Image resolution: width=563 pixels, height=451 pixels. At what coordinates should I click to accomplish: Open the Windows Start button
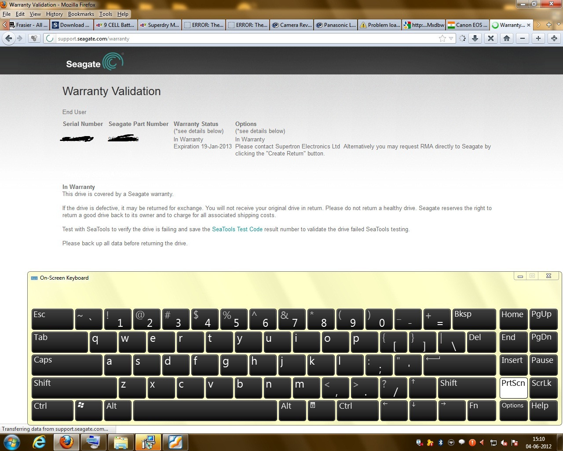pos(12,442)
